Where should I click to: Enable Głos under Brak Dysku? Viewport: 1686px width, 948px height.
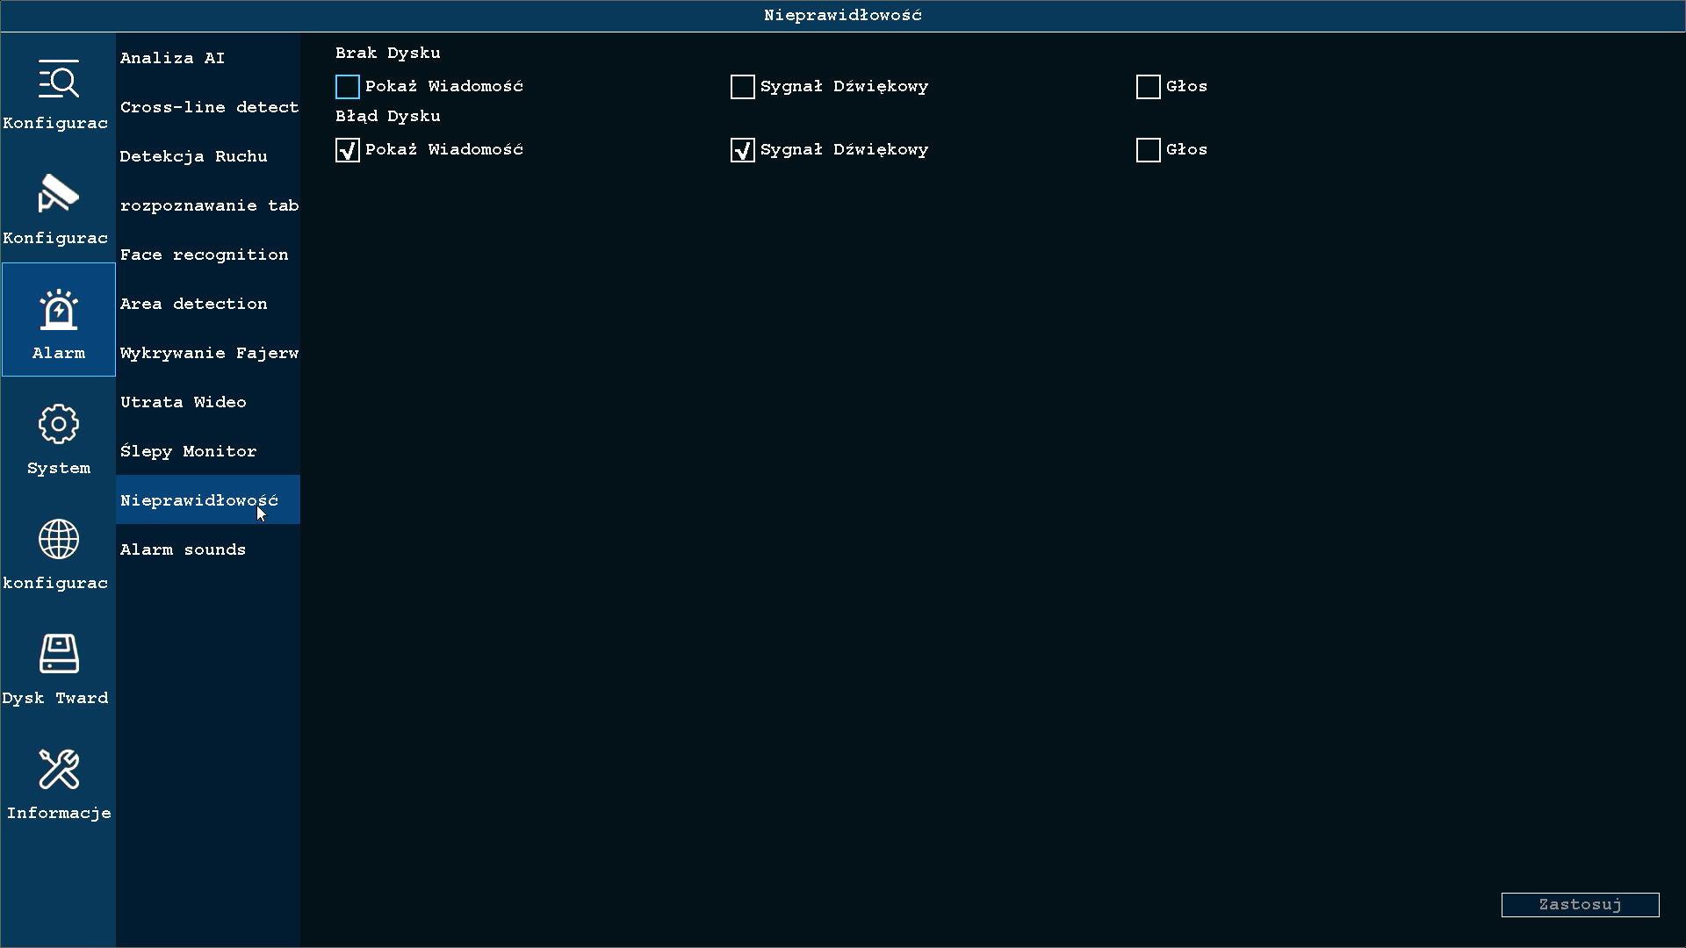[x=1149, y=87]
